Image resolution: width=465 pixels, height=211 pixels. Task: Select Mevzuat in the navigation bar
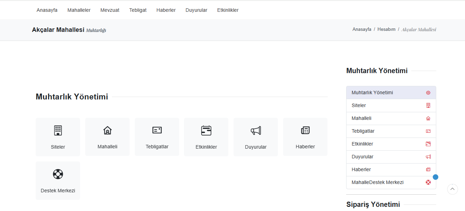(110, 10)
